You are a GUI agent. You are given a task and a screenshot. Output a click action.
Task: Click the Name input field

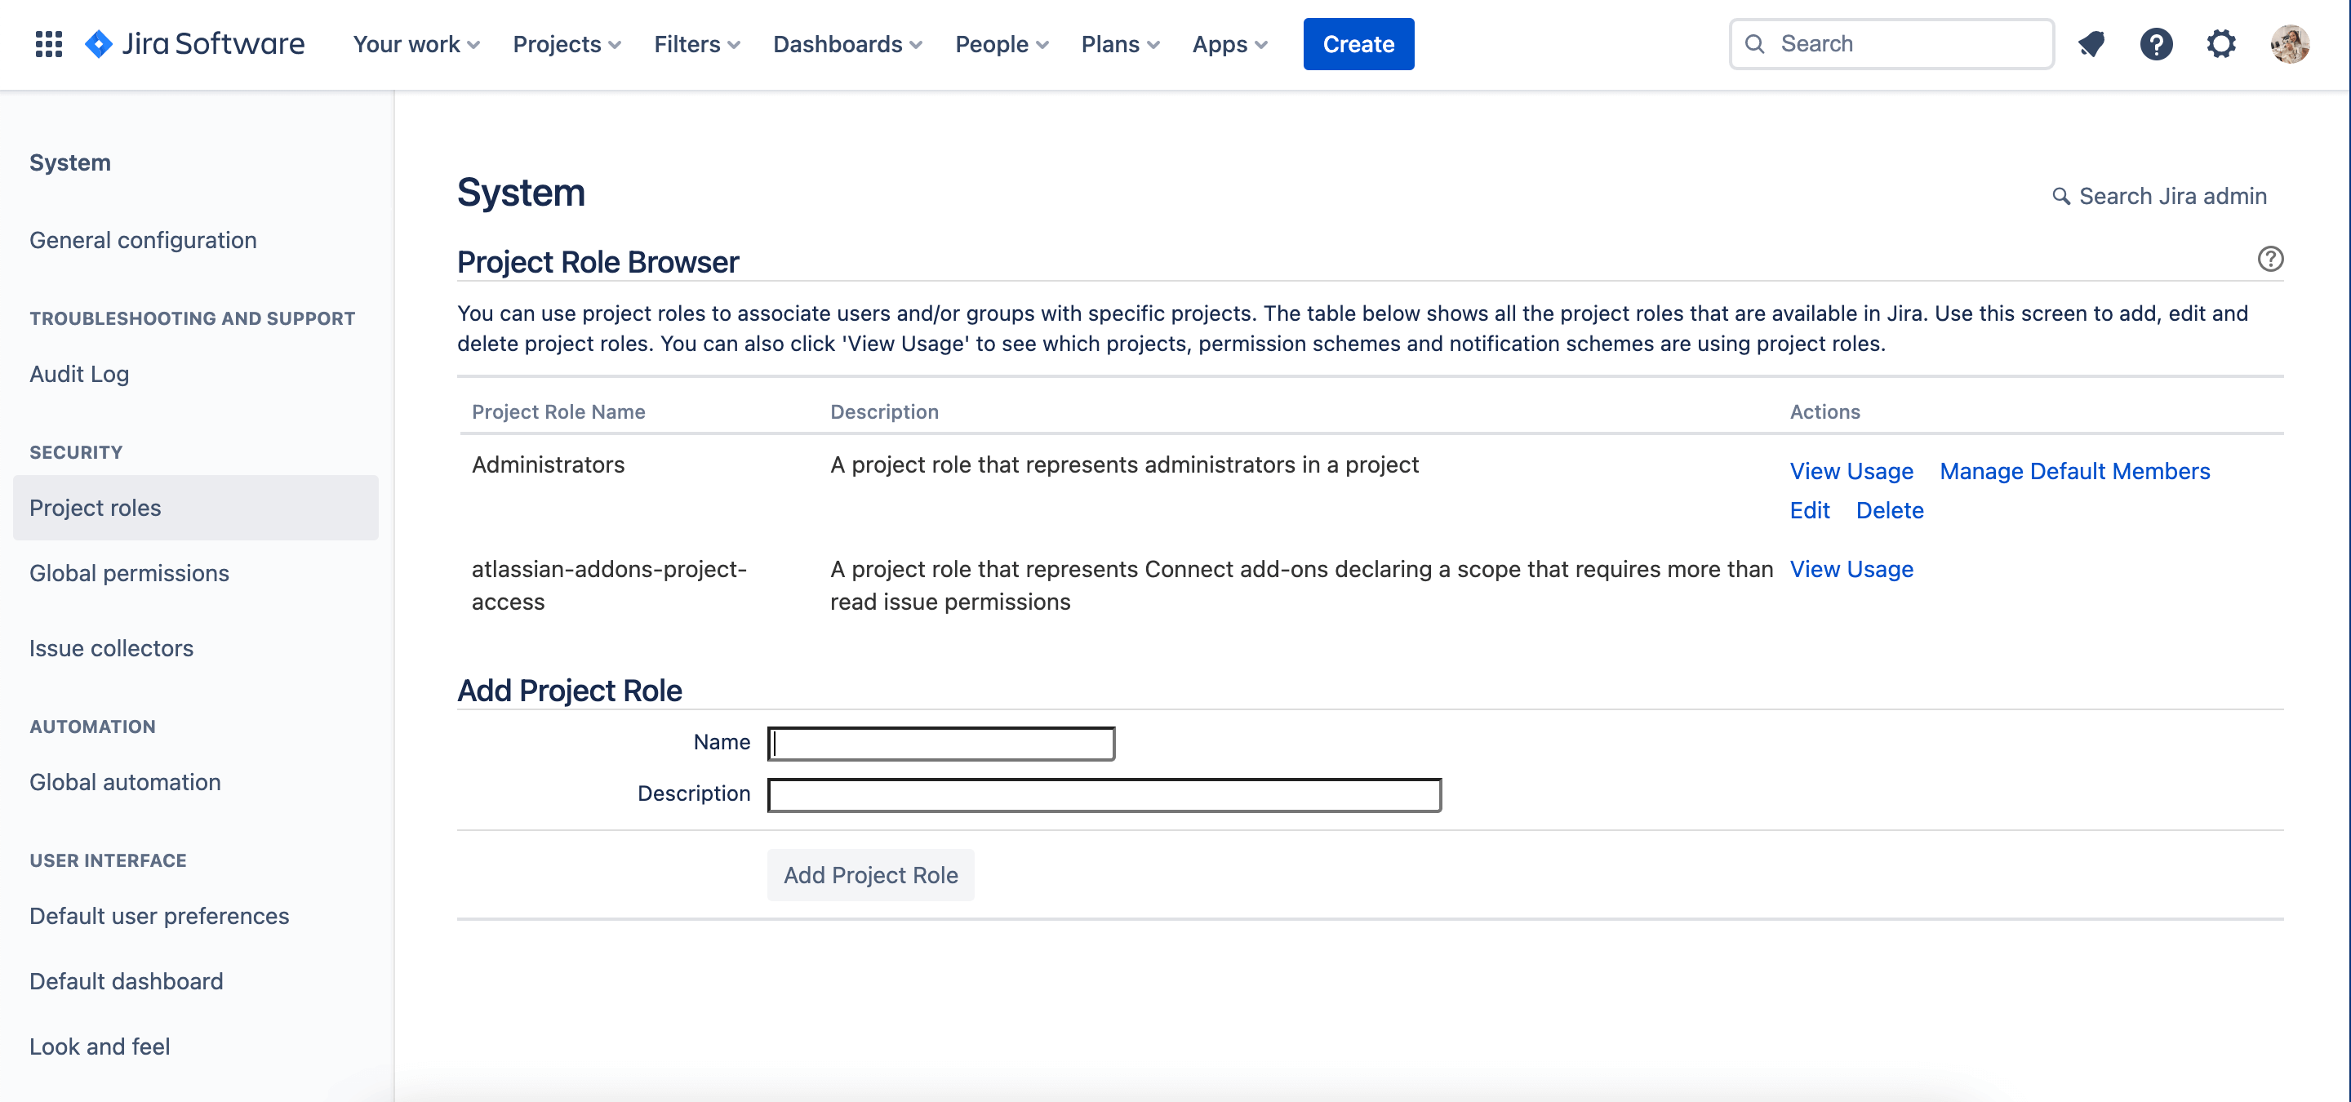click(x=940, y=742)
